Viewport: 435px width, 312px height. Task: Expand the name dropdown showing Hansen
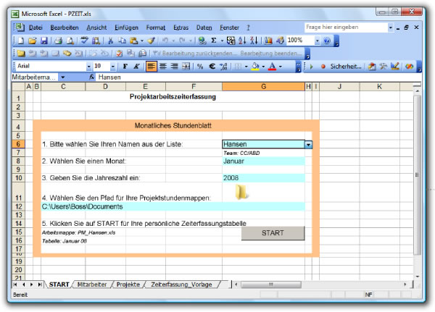click(309, 145)
